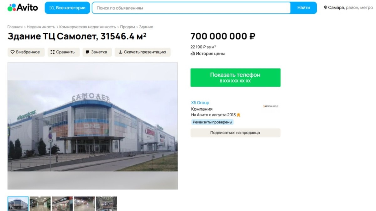Select the Продам breadcrumb

(128, 27)
